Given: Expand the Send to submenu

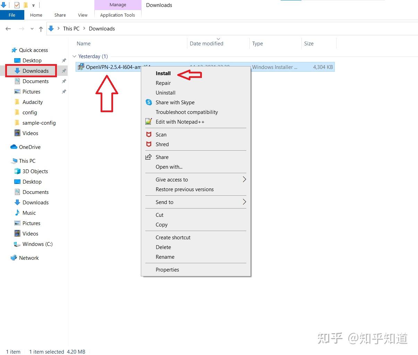Looking at the screenshot, I should (196, 202).
